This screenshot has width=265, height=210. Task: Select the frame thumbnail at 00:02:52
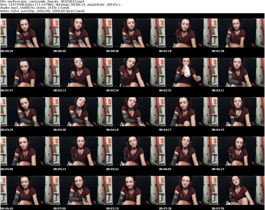pos(185,72)
